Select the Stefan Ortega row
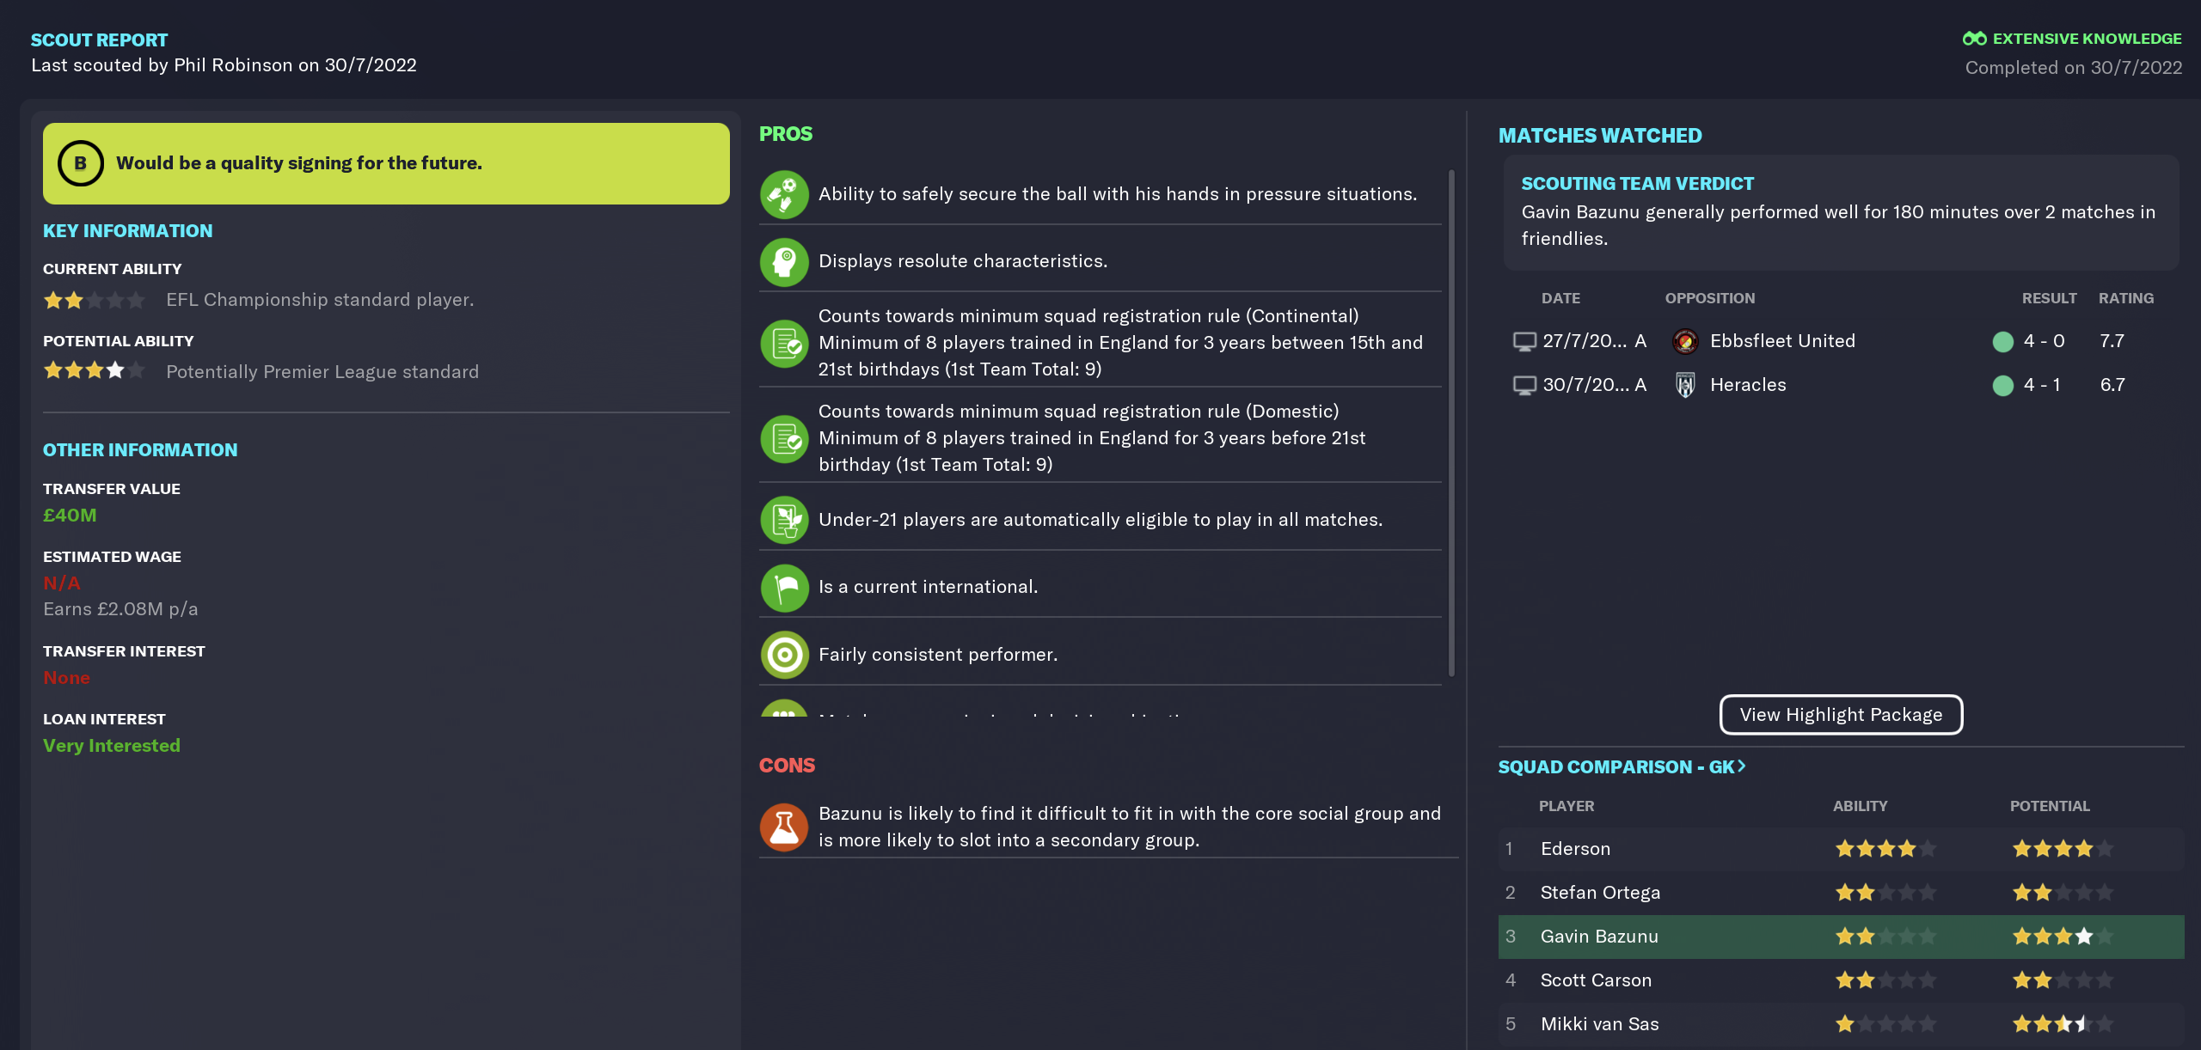2201x1050 pixels. [1841, 893]
